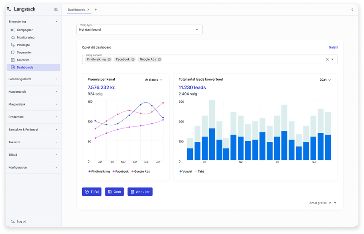The image size is (364, 234).
Task: Collapse sidebar with the menu icon
Action: [x=56, y=10]
